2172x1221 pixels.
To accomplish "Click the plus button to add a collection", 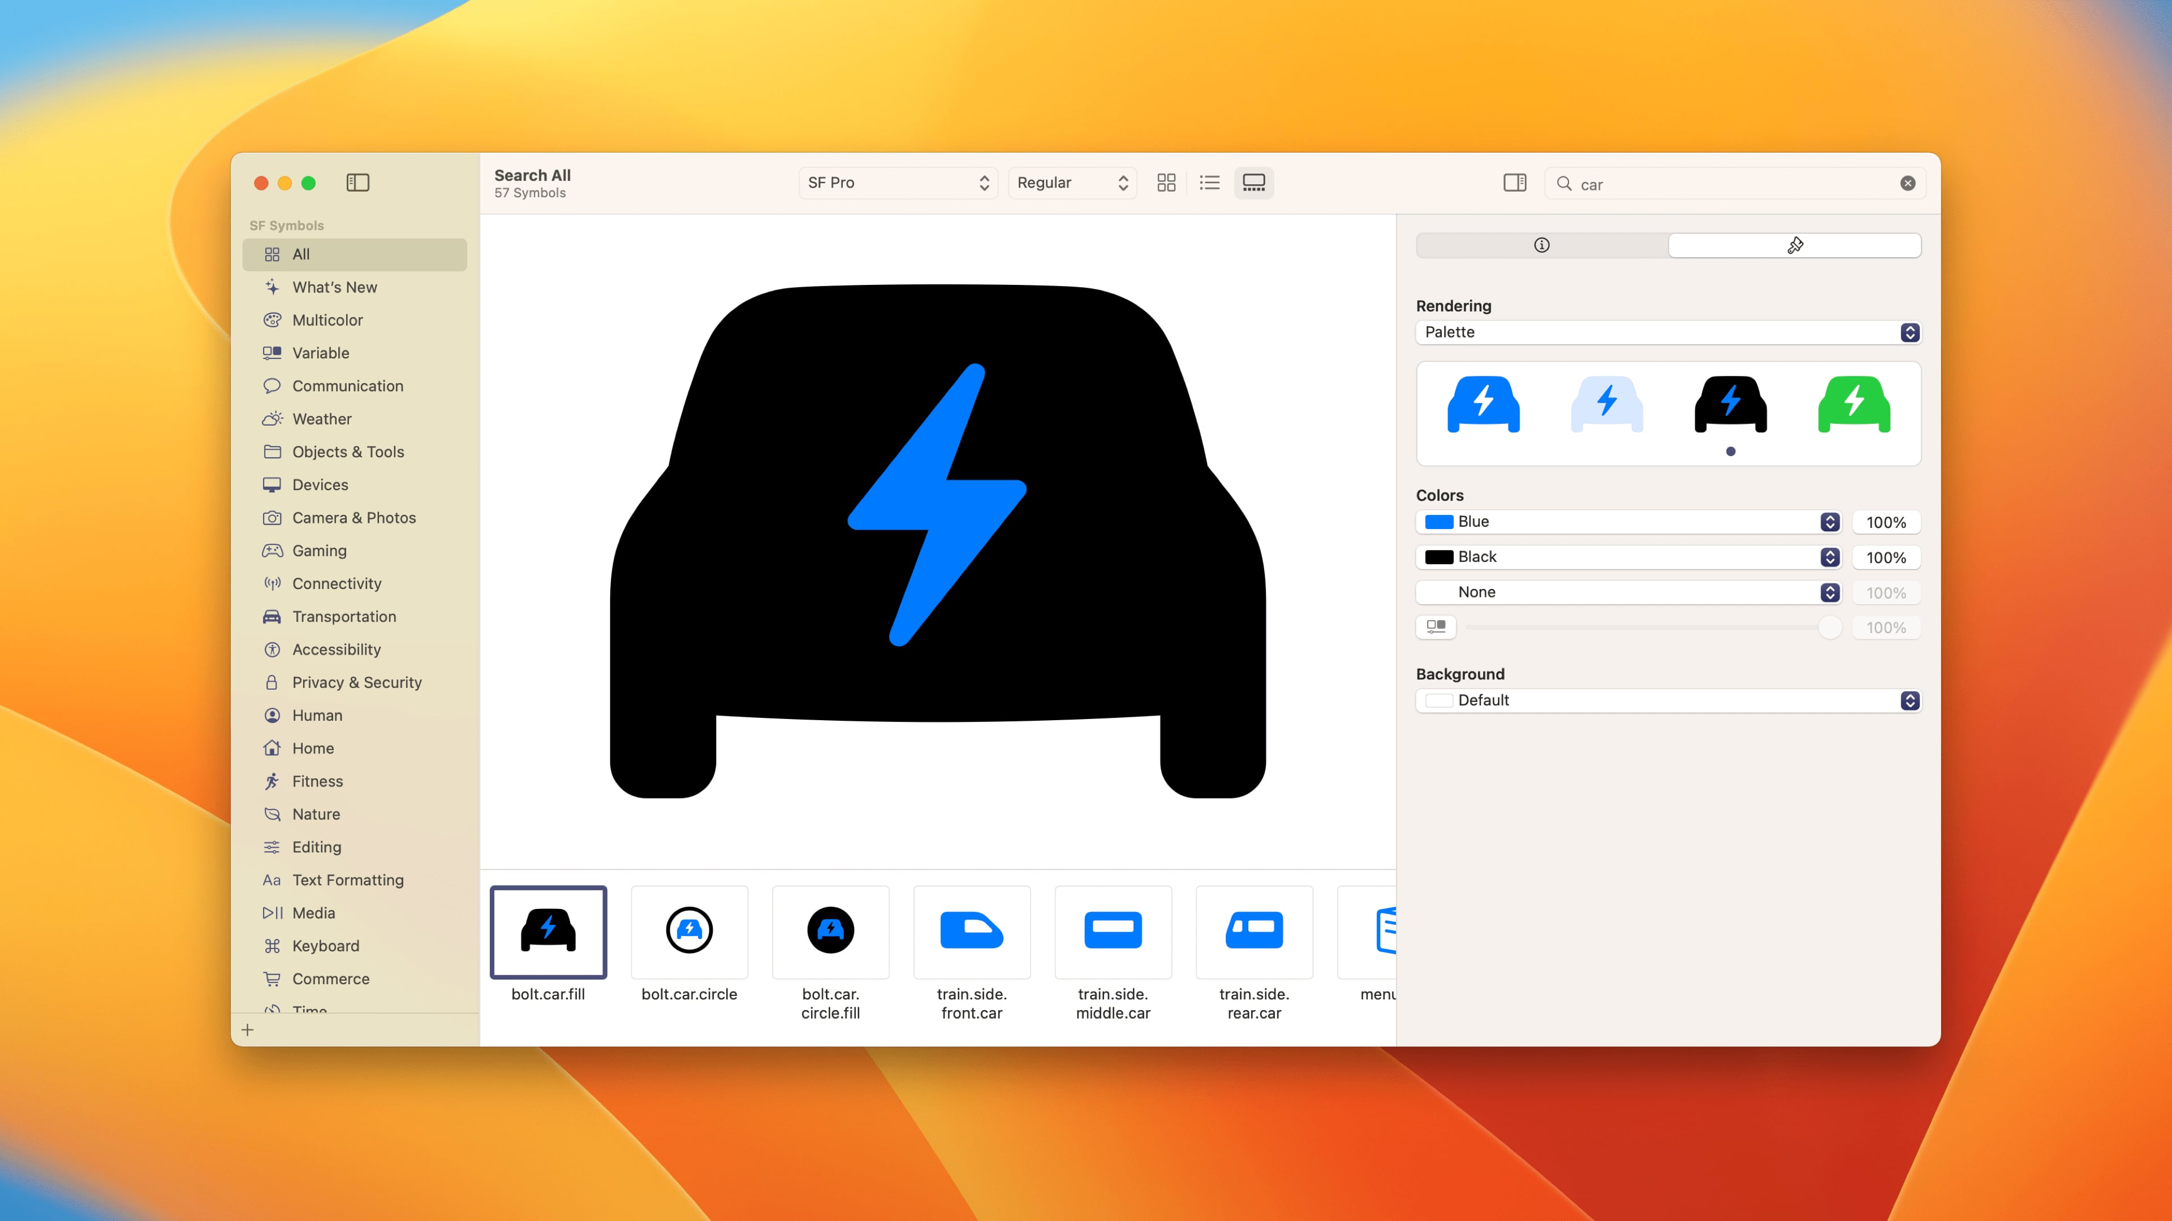I will click(247, 1029).
